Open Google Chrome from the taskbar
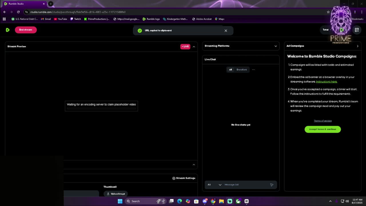This screenshot has height=206, width=366. point(213,201)
